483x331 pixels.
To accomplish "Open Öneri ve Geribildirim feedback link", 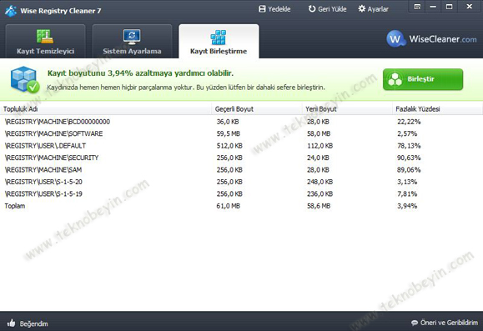I will point(445,323).
